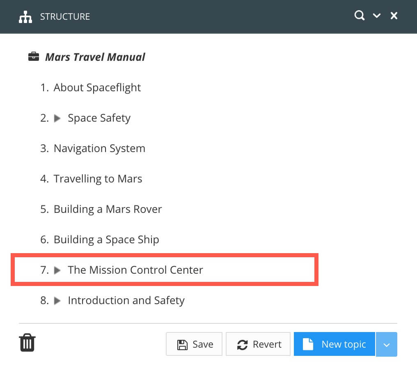
Task: Click the structure hierarchy icon in header
Action: 25,17
